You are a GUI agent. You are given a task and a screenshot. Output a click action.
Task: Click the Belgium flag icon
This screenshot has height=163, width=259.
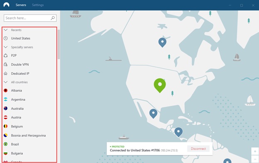click(6, 126)
